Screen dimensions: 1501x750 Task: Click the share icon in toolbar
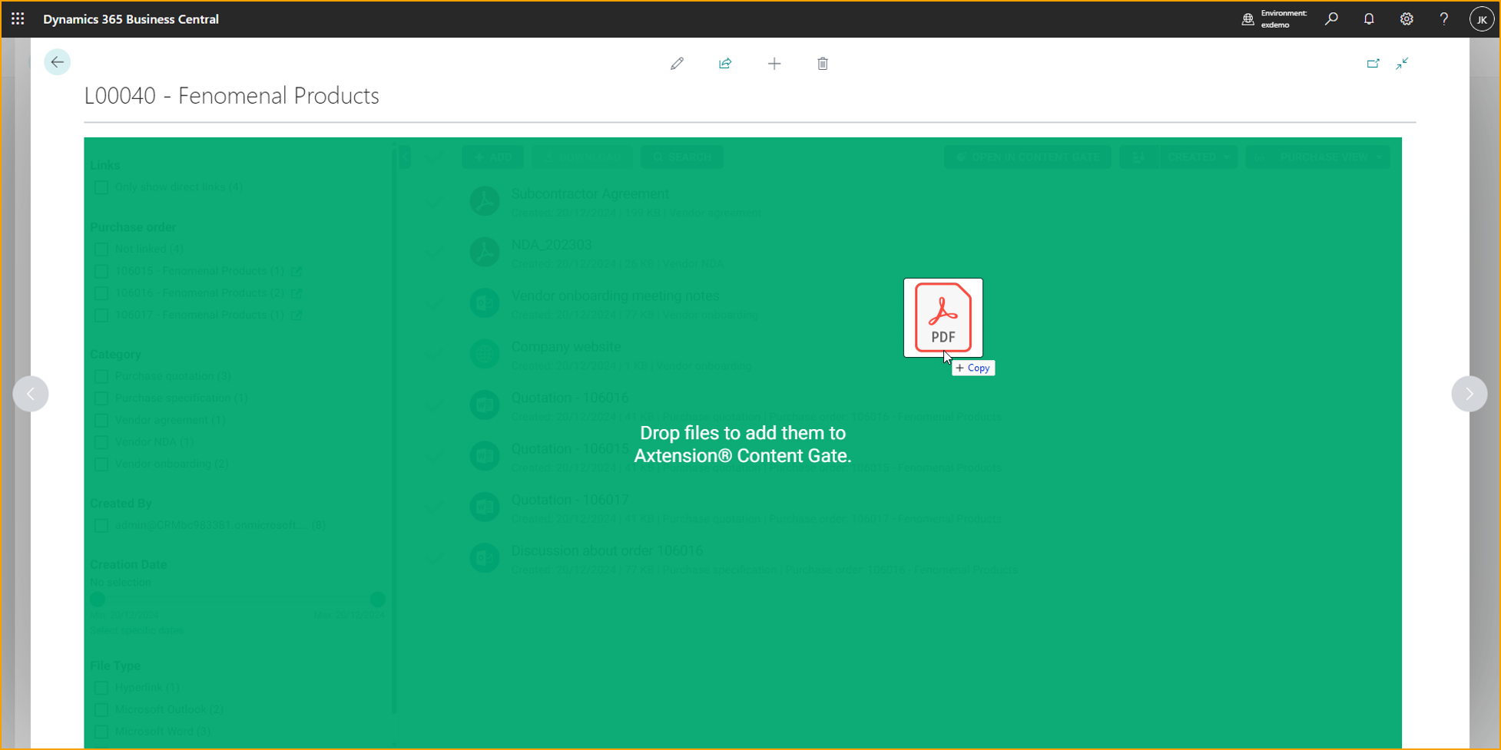(x=725, y=64)
